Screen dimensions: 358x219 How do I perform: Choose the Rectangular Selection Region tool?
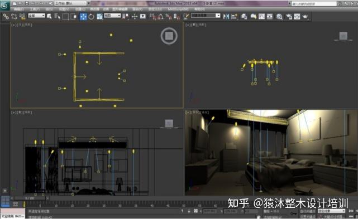click(x=65, y=16)
